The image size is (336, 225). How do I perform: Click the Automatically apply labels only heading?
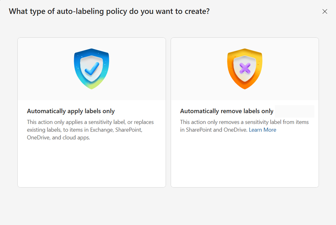coord(71,111)
